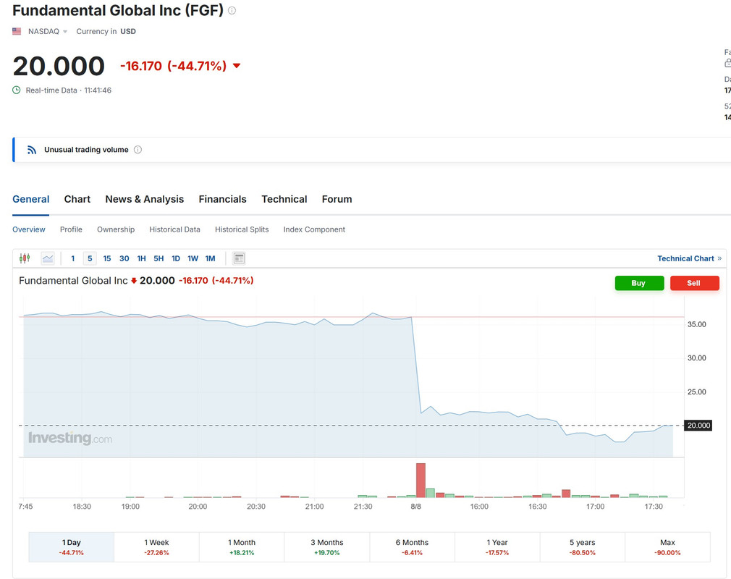
Task: Set chart interval to 1M
Action: 211,258
